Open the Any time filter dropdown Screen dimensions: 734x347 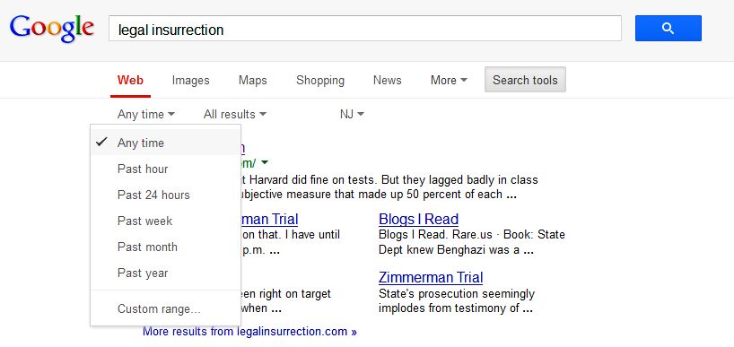pyautogui.click(x=146, y=114)
